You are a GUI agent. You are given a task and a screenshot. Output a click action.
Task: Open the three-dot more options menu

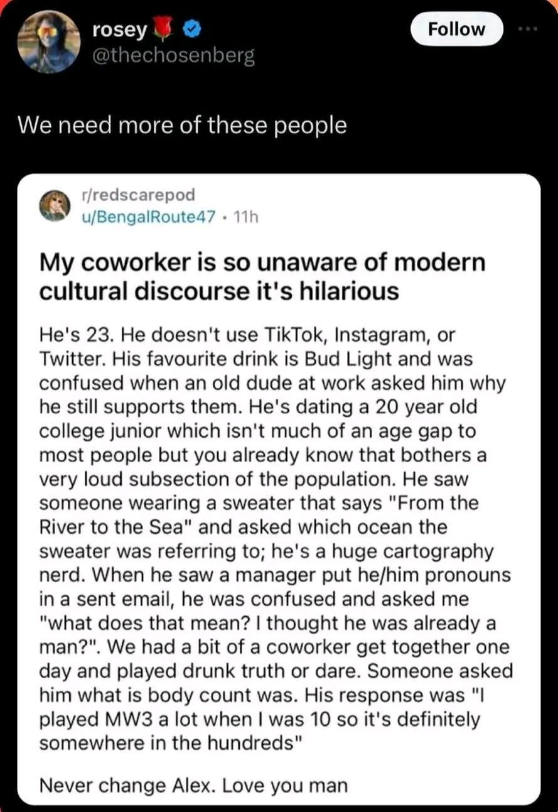[531, 30]
